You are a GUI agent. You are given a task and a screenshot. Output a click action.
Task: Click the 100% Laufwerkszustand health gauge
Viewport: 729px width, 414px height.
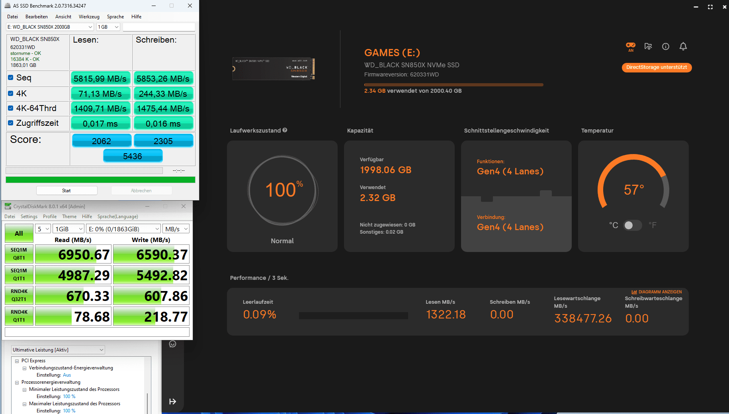click(282, 190)
